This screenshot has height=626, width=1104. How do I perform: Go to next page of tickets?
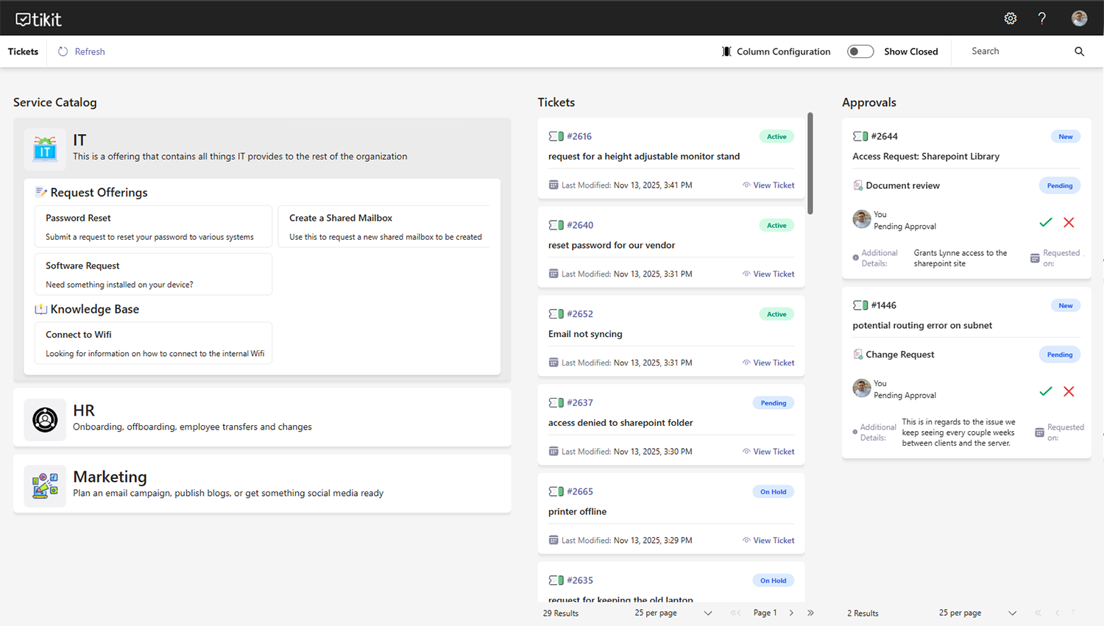[791, 613]
